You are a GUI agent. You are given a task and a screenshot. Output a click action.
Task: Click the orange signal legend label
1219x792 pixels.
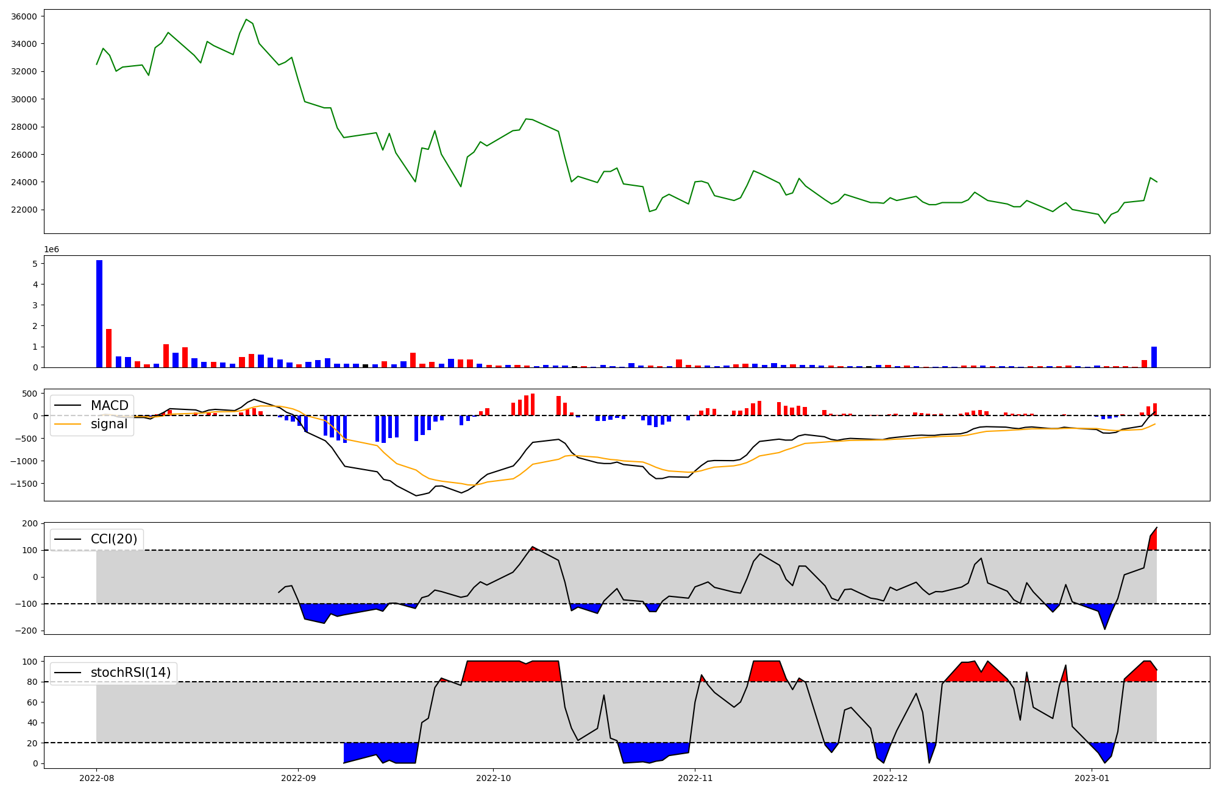(x=109, y=424)
